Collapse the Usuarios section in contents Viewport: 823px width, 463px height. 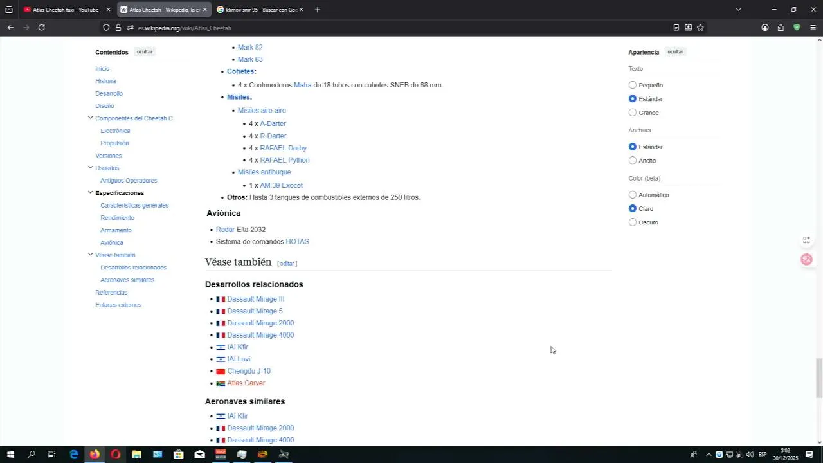pyautogui.click(x=90, y=167)
